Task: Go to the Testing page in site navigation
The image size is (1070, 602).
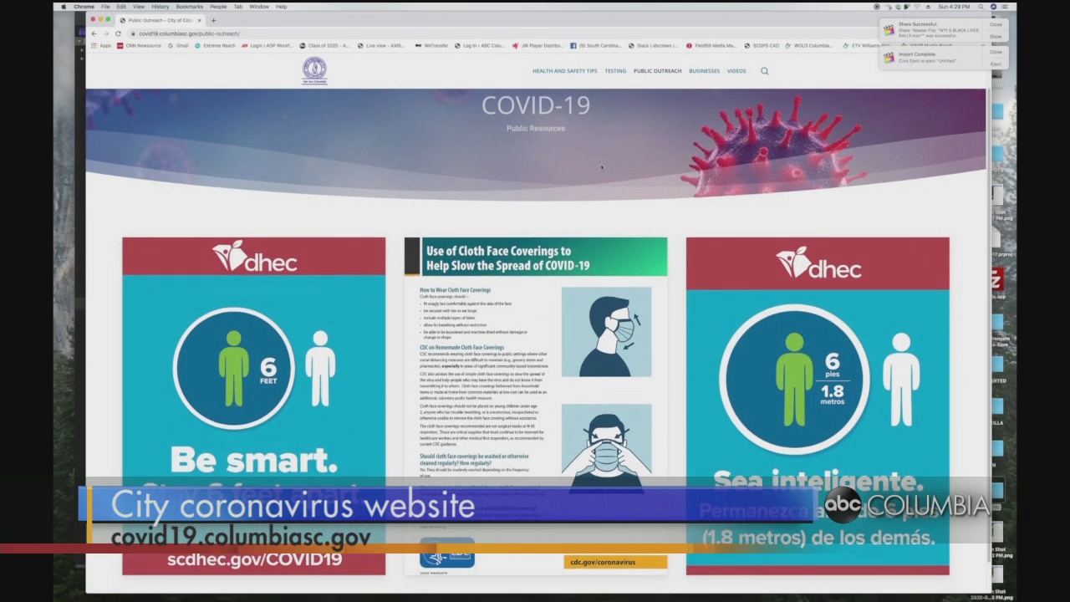Action: click(615, 71)
